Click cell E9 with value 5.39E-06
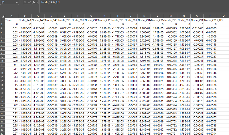Image resolution: width=229 pixels, height=135 pixels. 65,53
